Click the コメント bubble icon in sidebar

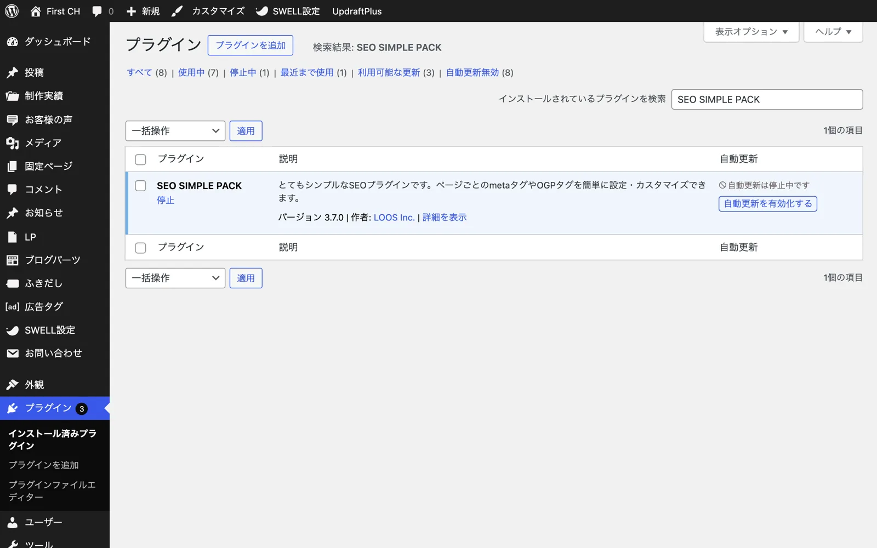(12, 190)
